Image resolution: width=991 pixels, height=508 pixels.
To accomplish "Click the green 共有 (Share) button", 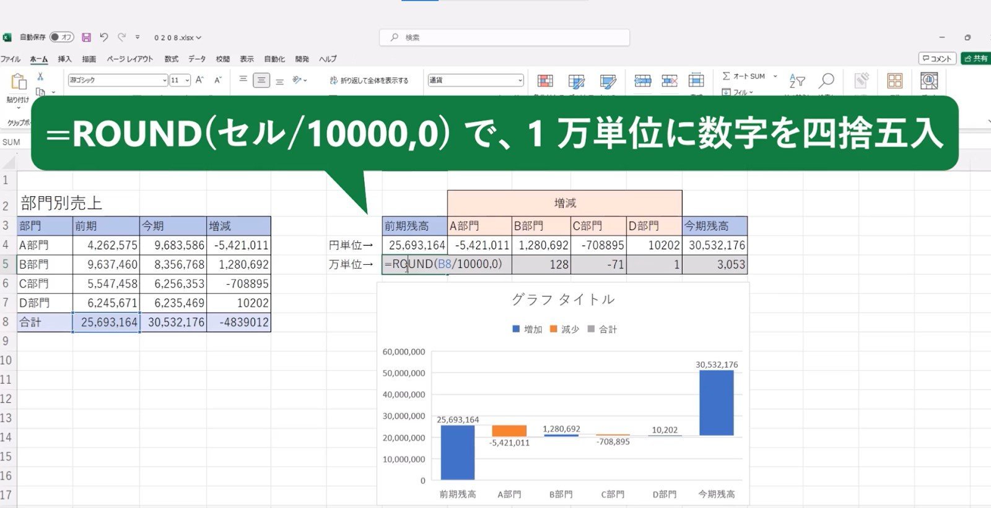I will pos(976,58).
